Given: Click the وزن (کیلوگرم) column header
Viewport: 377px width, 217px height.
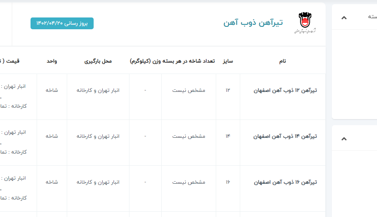Looking at the screenshot, I should [x=146, y=61].
